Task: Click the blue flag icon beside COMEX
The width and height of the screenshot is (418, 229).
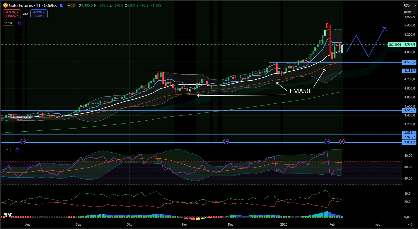Action: [x=61, y=5]
